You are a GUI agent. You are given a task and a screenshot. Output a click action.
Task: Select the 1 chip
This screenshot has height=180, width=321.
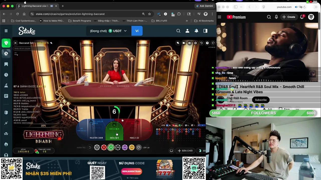coord(97,147)
